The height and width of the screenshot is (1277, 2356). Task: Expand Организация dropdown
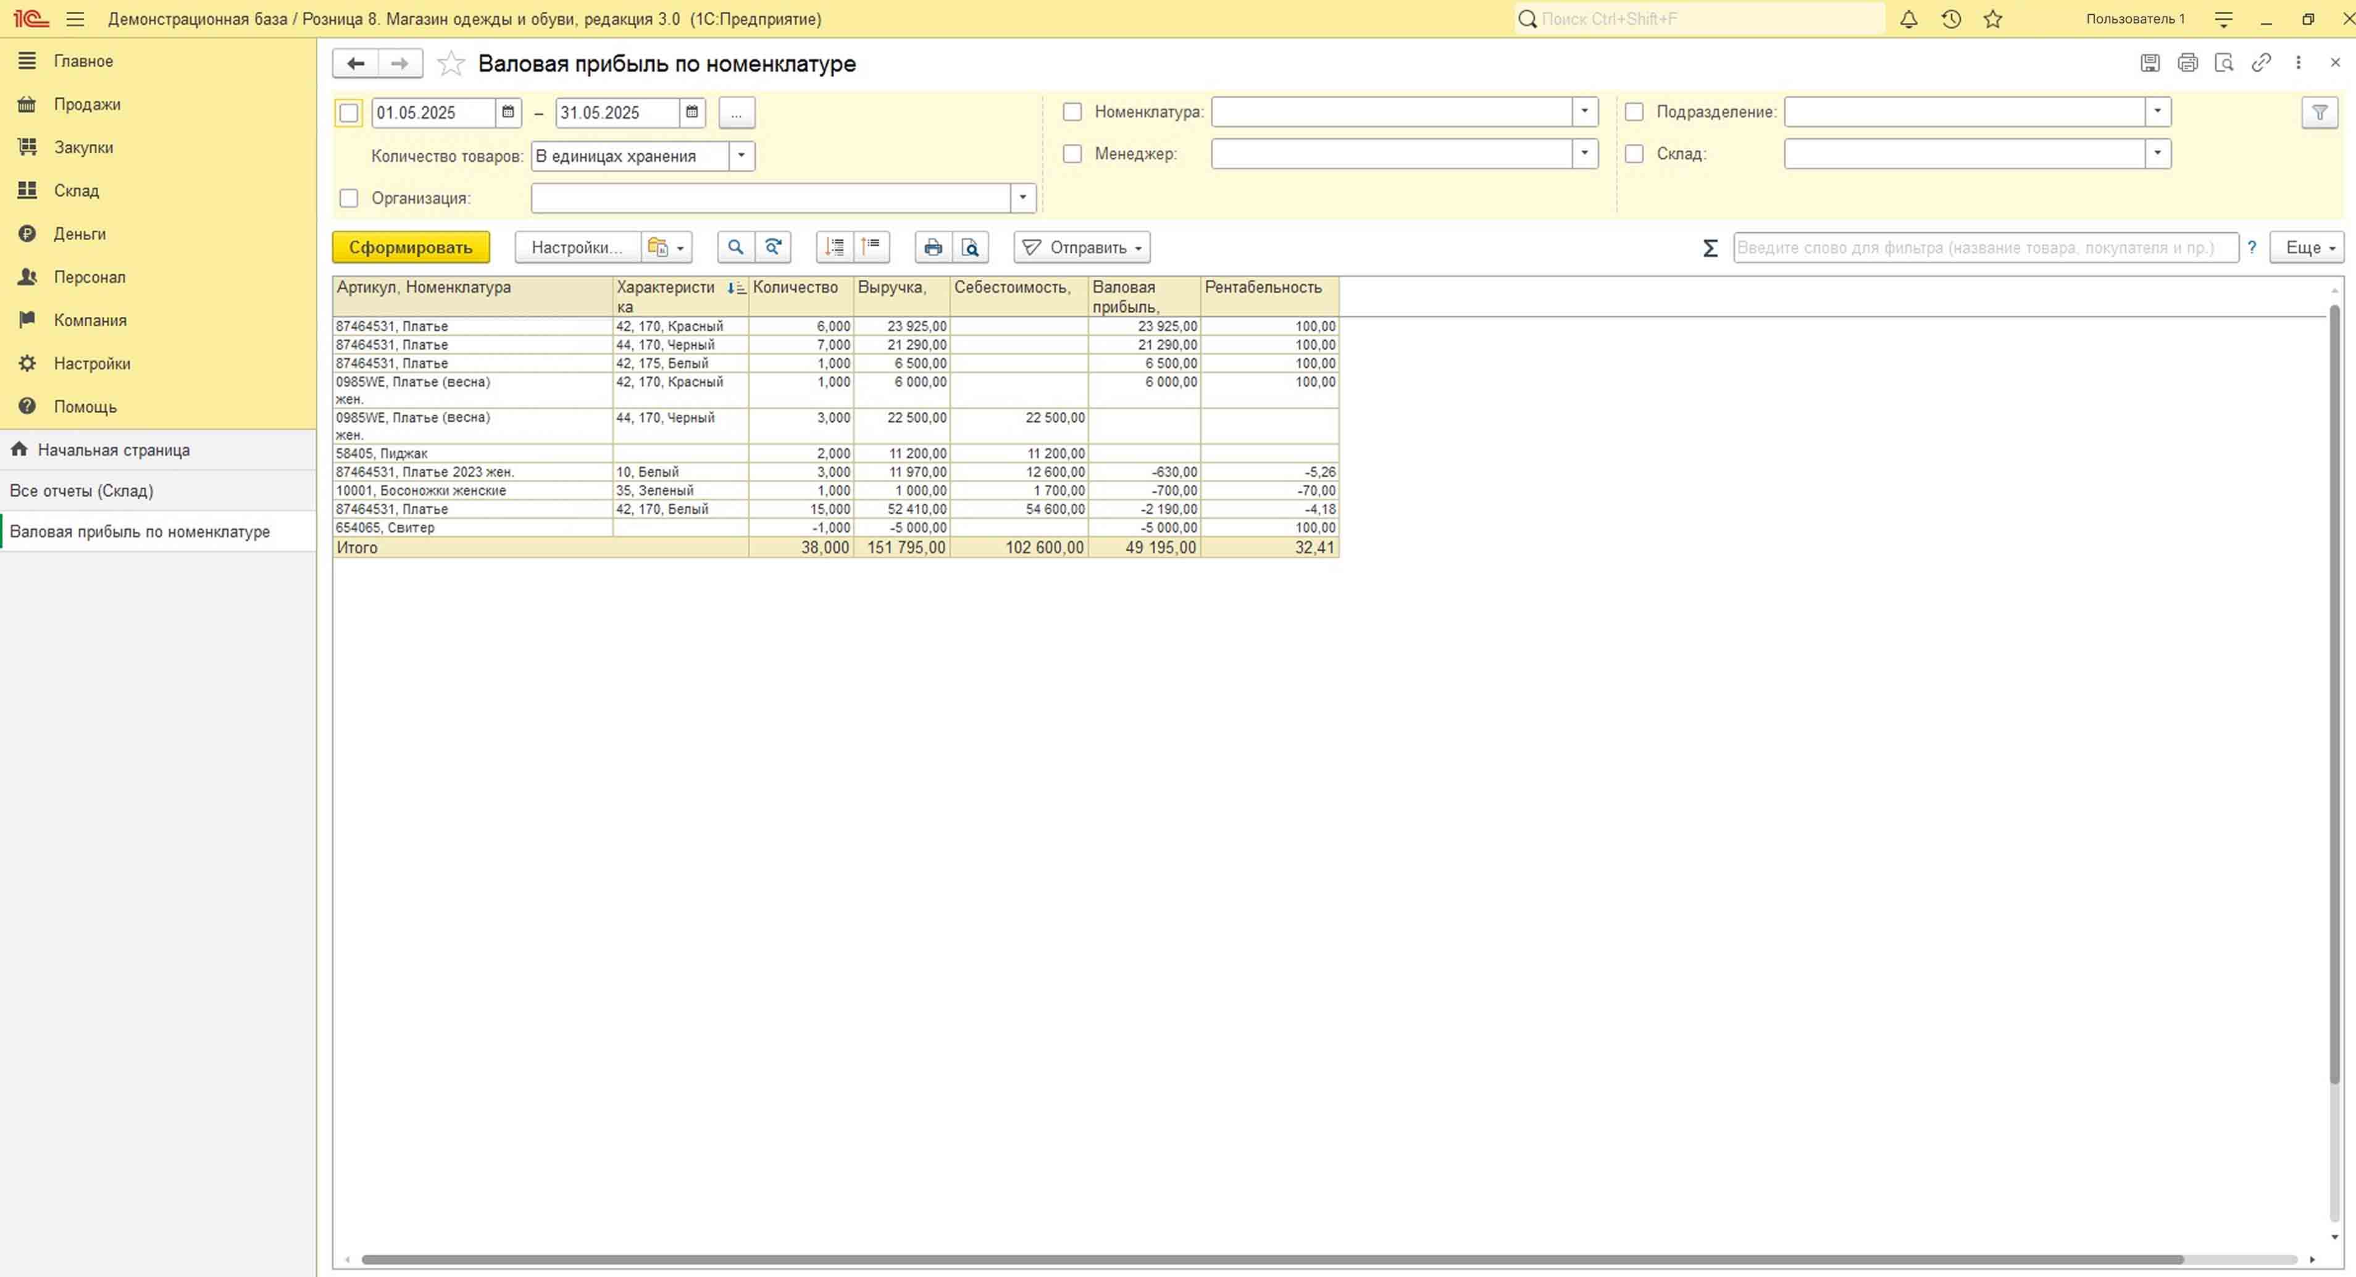1022,198
